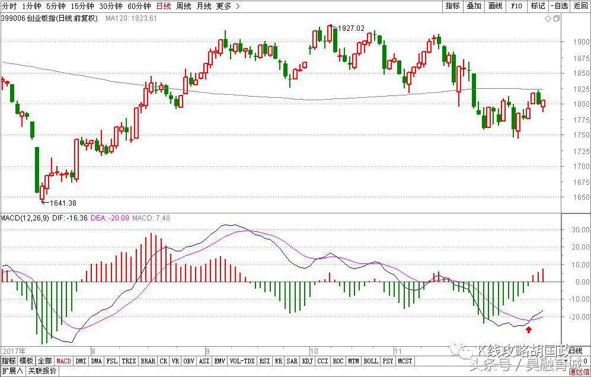591x377 pixels.
Task: Select the ASI indicator tab
Action: click(x=205, y=361)
